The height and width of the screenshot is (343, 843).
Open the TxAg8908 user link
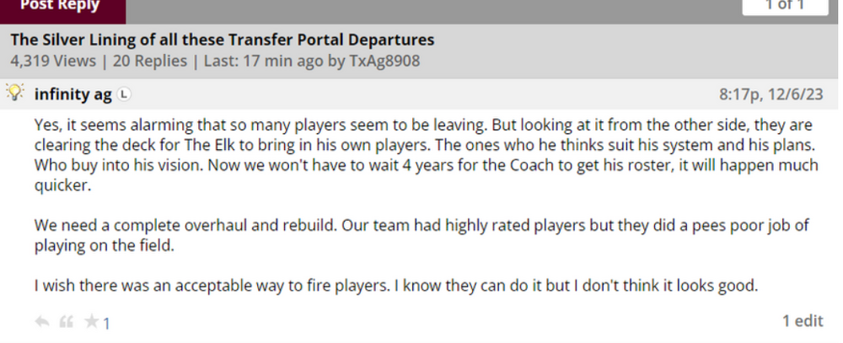(383, 62)
